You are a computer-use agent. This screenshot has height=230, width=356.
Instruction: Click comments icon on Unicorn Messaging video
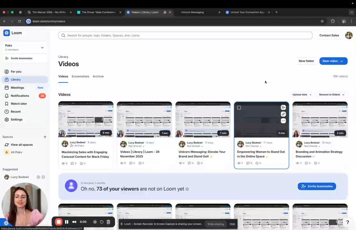pos(189,163)
